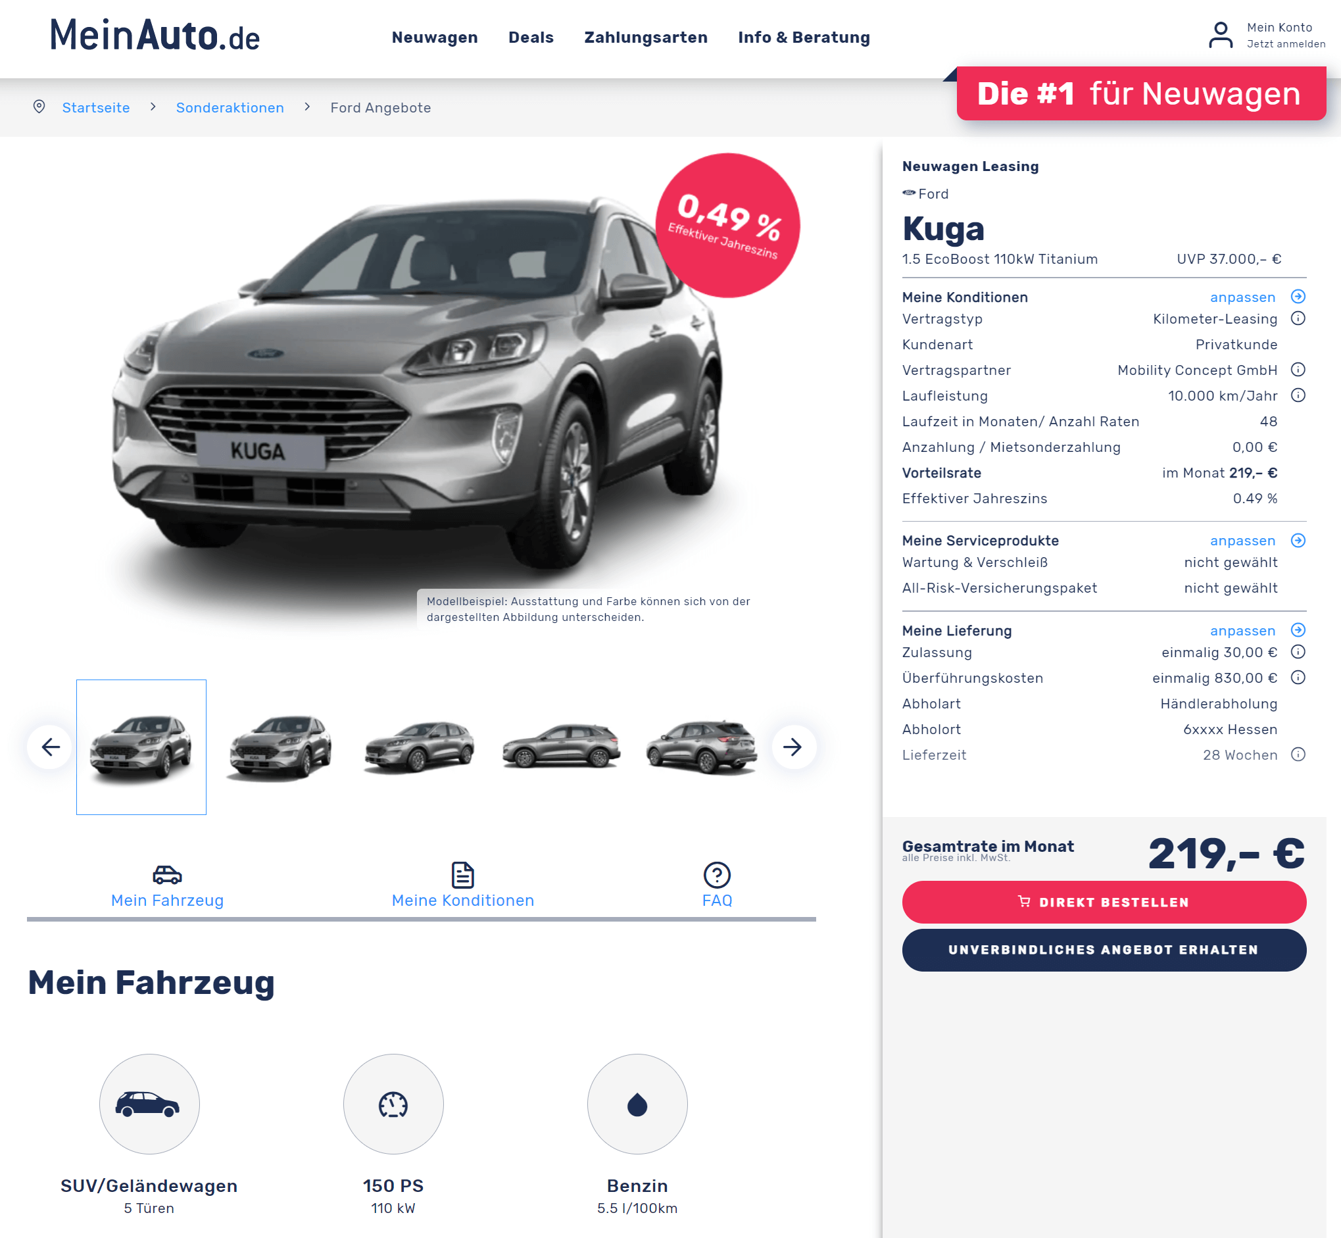The width and height of the screenshot is (1341, 1238).
Task: Open anpassen for Meine Serviceprodukte
Action: [x=1298, y=540]
